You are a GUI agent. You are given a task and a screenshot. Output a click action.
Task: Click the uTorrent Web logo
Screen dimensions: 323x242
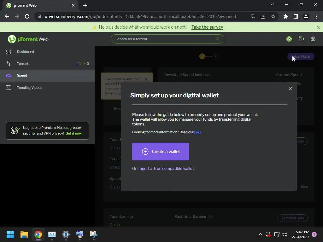(x=28, y=39)
